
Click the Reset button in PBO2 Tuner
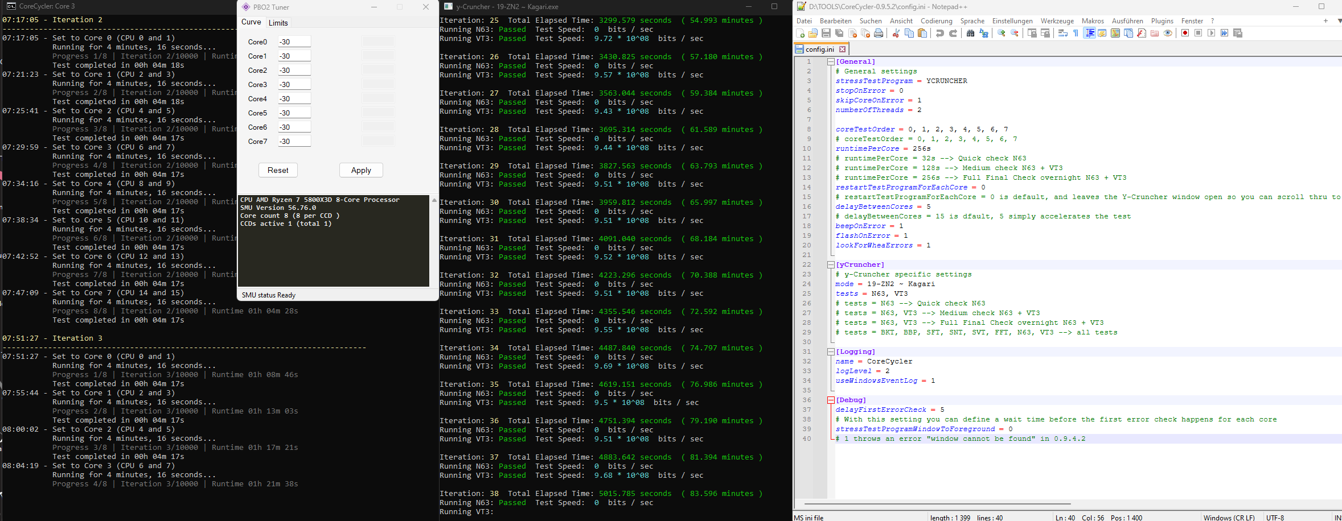pos(278,170)
